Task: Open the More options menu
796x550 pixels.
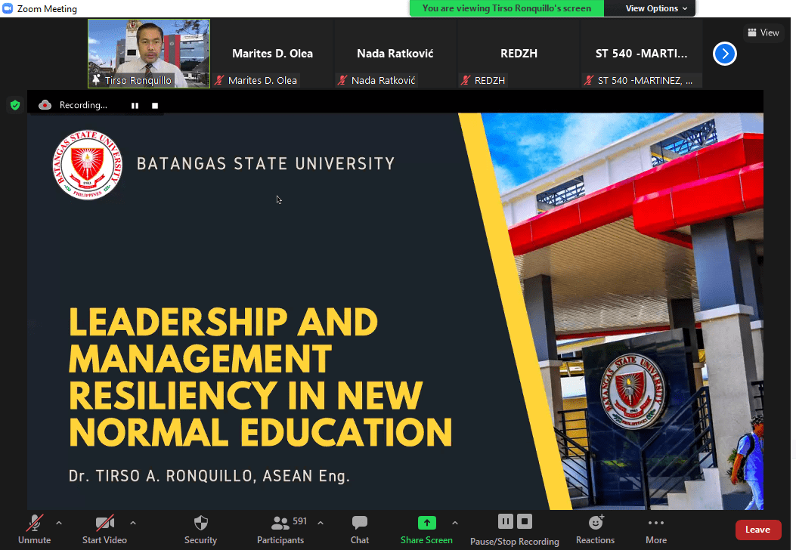Action: click(x=655, y=523)
